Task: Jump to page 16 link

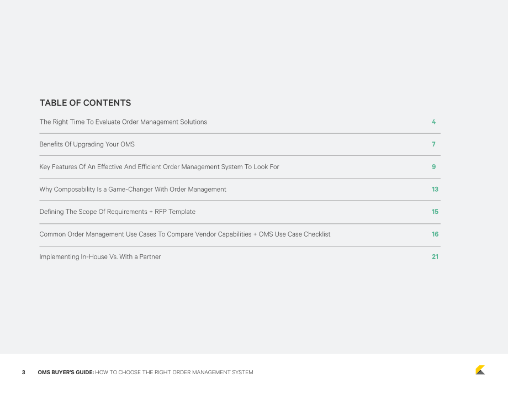Action: tap(435, 234)
